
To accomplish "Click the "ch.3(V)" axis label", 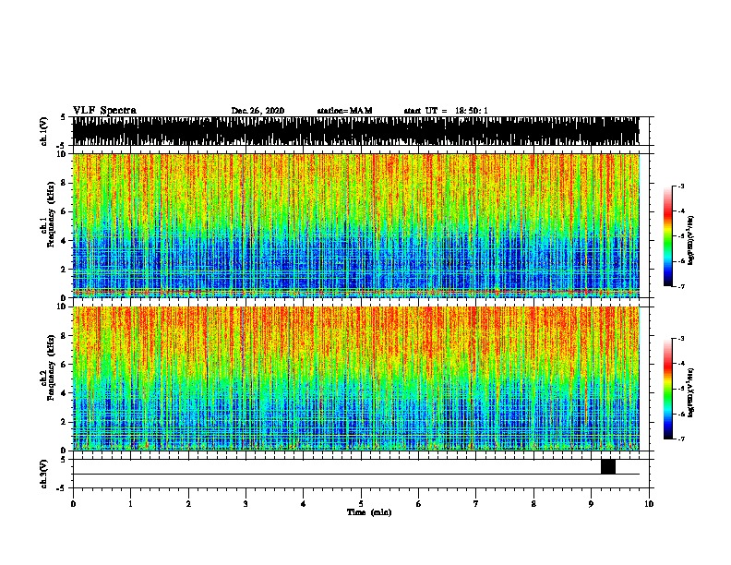I will tap(44, 474).
